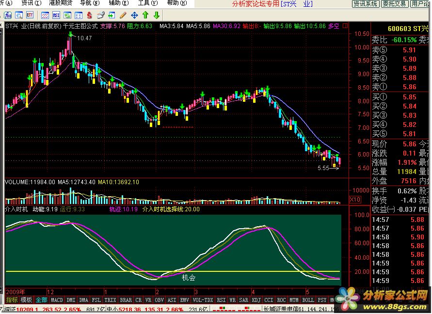
Task: Open the ETF toolbar icon
Action: [x=30, y=15]
